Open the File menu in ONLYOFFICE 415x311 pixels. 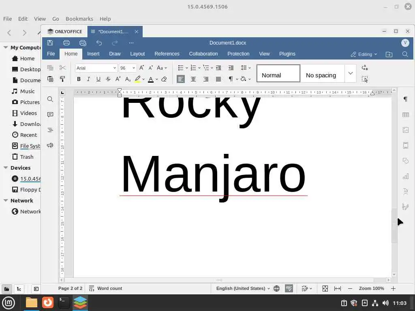[51, 54]
